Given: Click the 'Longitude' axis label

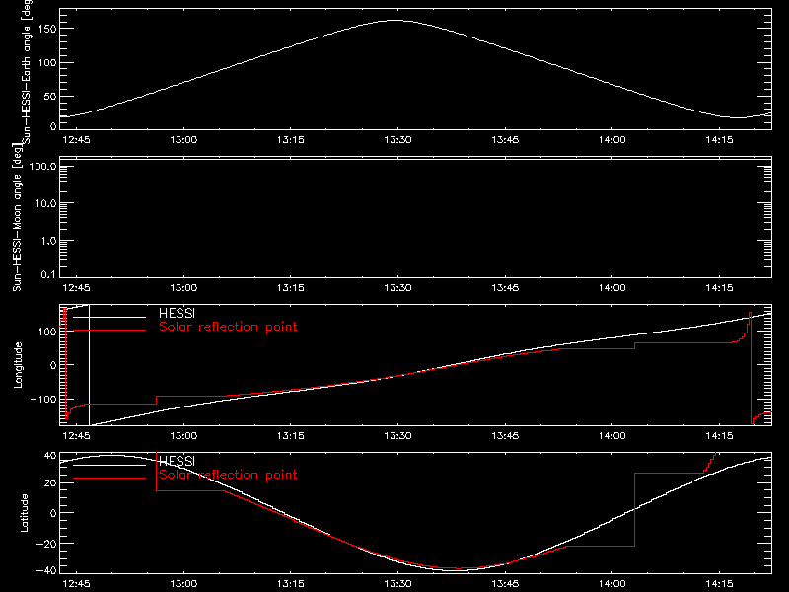Looking at the screenshot, I should click(x=18, y=365).
